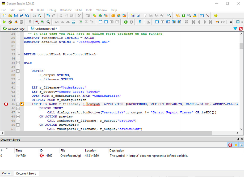Open Genero Studio help
Screen dimensions: 244x177
(x=215, y=15)
